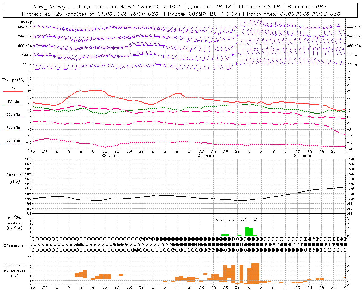Image resolution: width=362 pixels, height=290 pixels.
Task: Click the latitude value "Широта: 55.16"
Action: click(259, 7)
